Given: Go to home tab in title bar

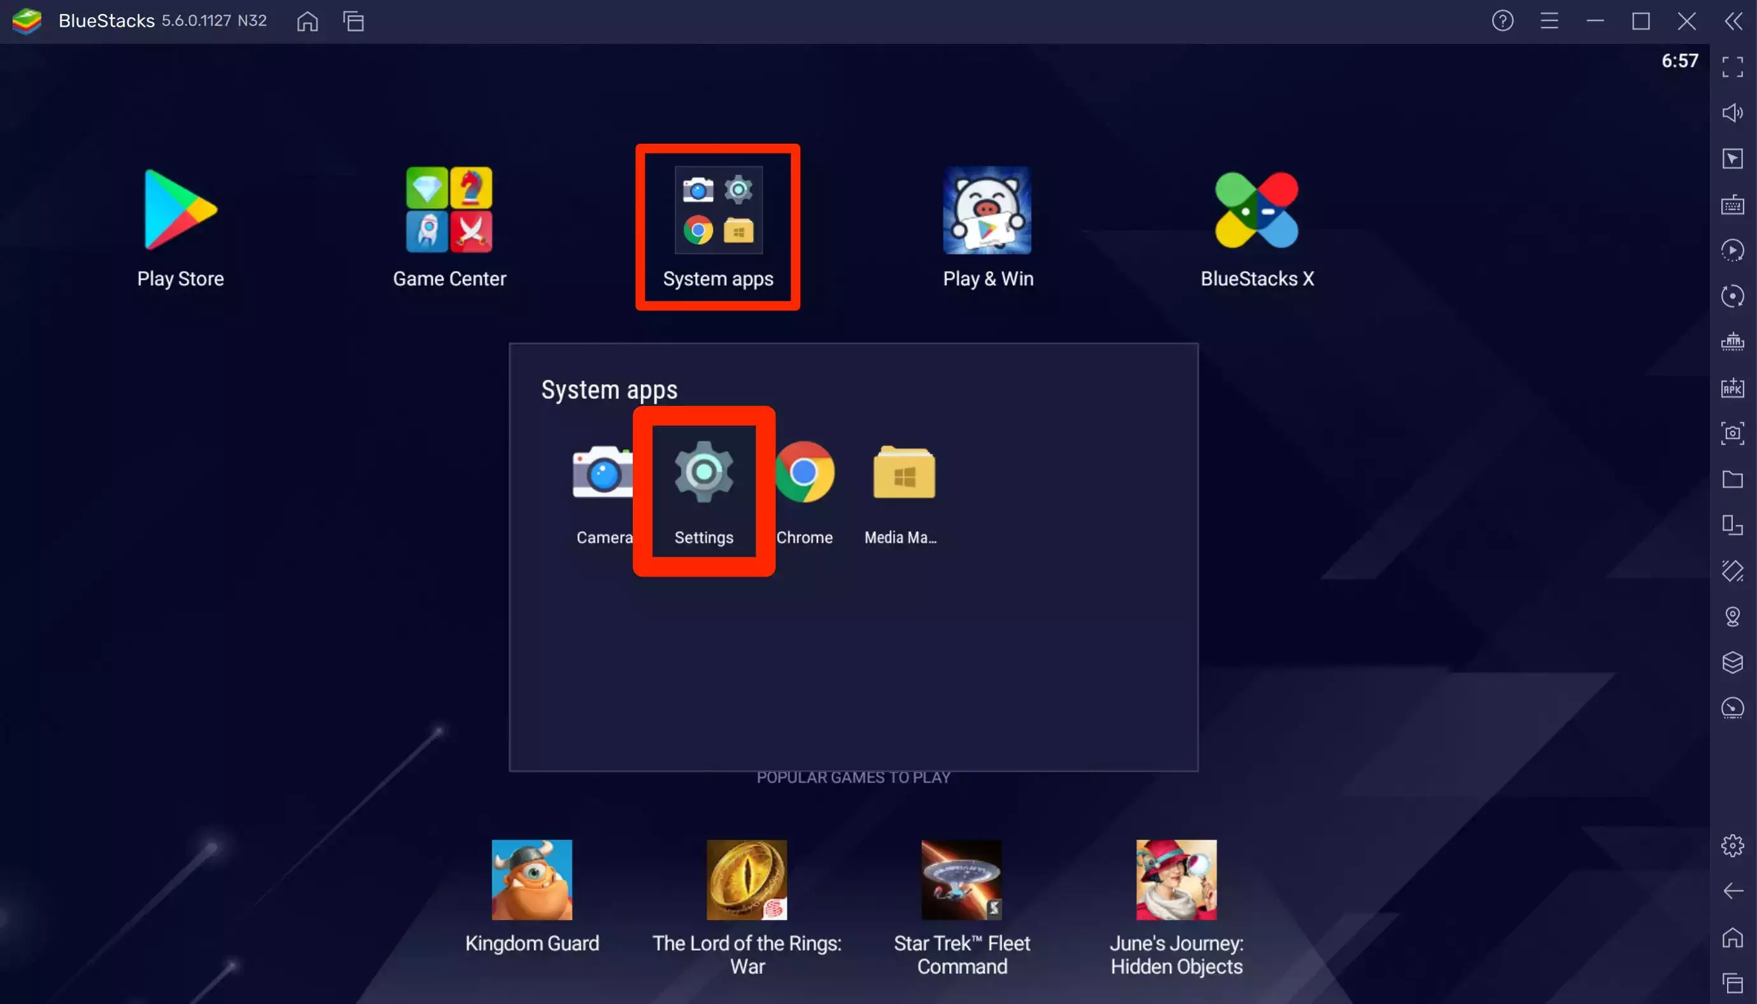Looking at the screenshot, I should pos(307,22).
